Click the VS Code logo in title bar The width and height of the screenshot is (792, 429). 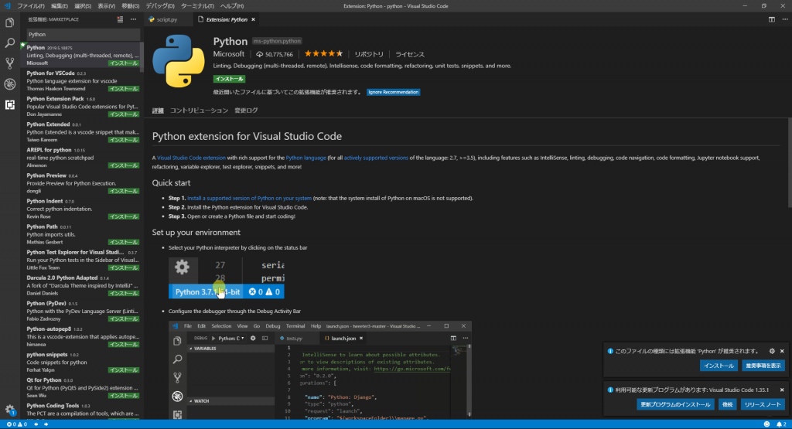(x=7, y=6)
